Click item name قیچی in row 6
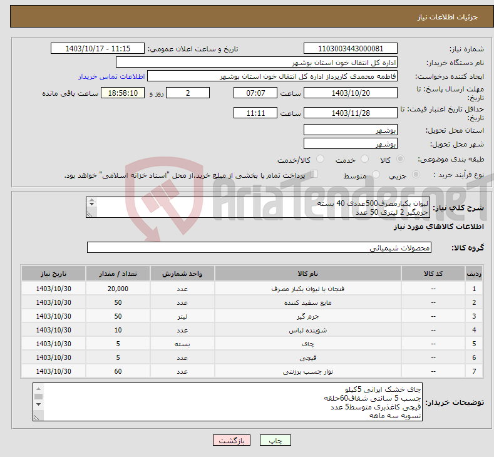Image resolution: width=494 pixels, height=457 pixels. tap(308, 358)
